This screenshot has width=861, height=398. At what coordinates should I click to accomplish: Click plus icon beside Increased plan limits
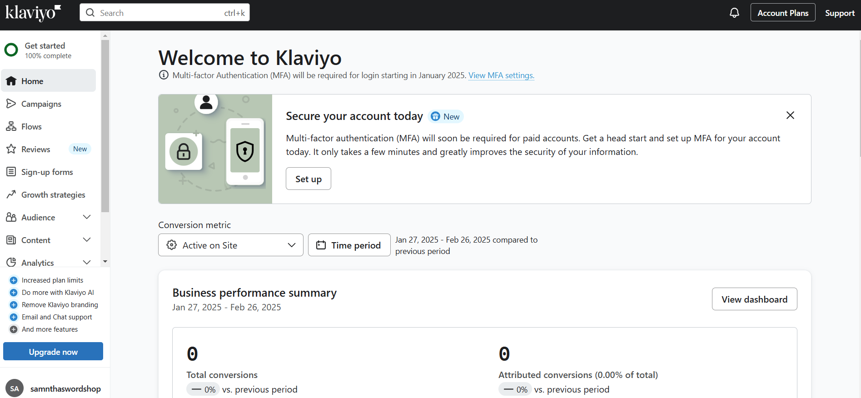(x=14, y=280)
